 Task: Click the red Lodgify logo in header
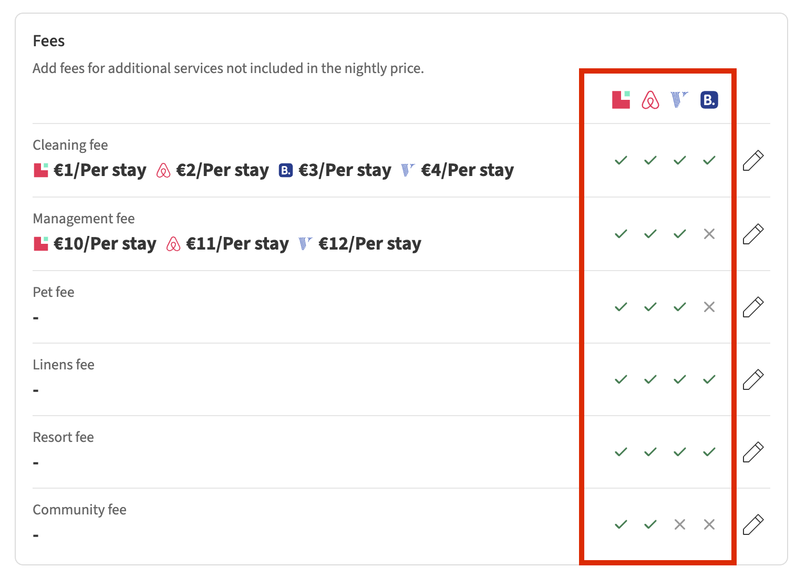click(621, 100)
